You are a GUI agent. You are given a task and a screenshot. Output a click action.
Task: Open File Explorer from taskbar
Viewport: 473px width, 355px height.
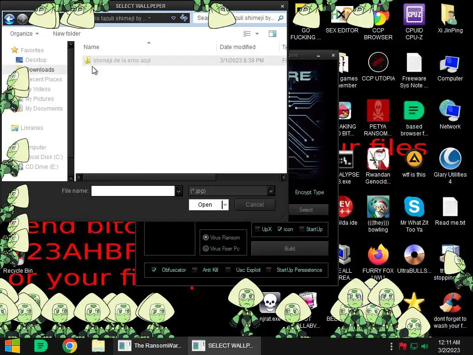(x=98, y=346)
